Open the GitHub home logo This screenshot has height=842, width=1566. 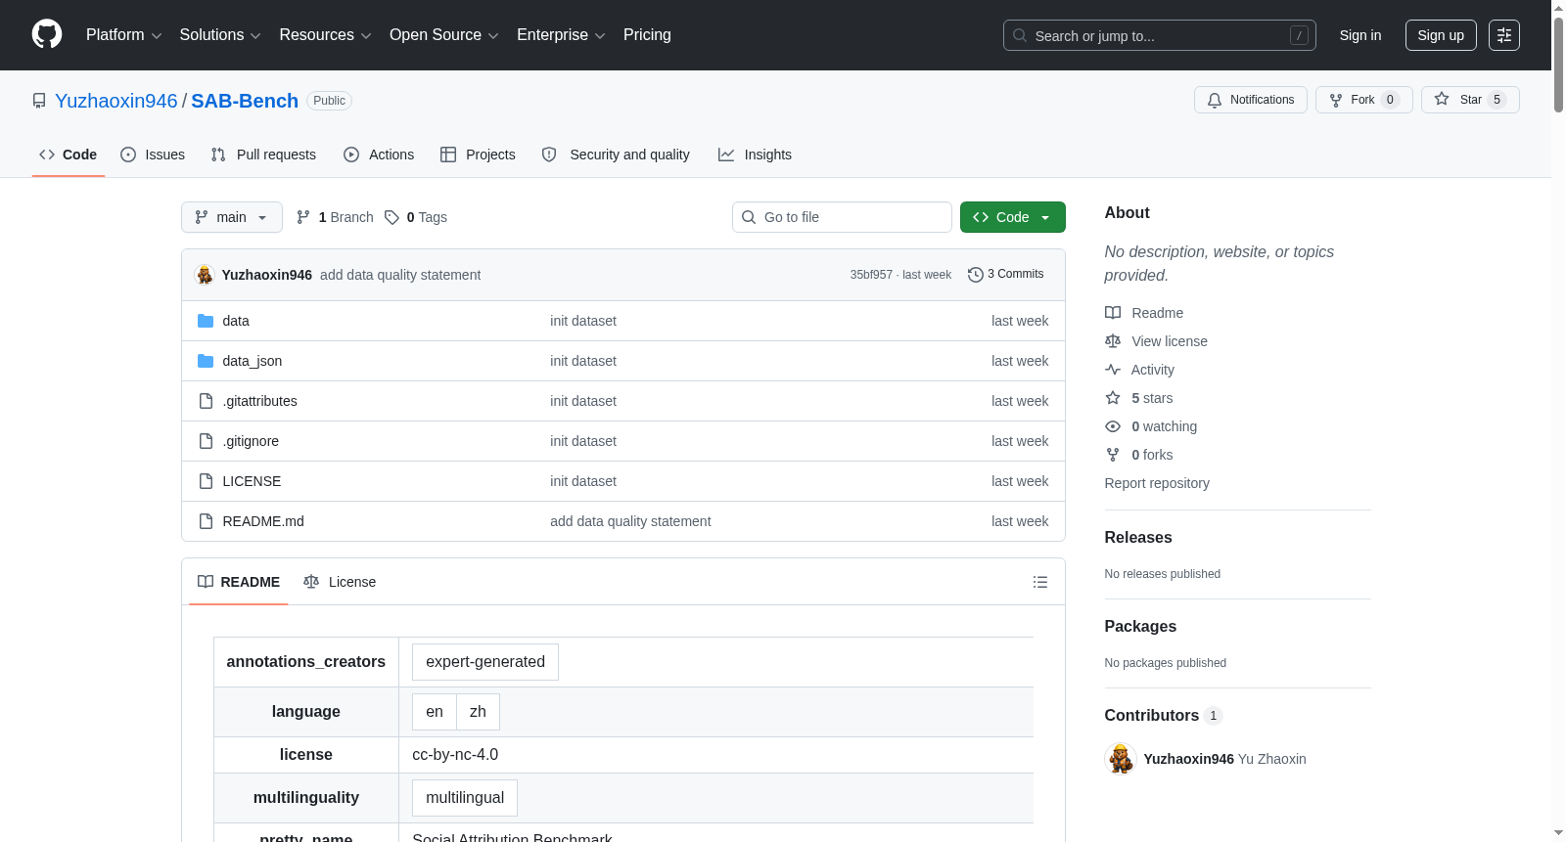47,34
